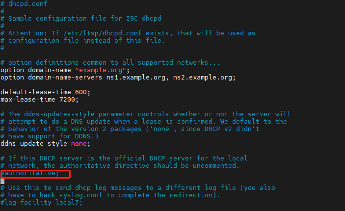
Task: Click /etc/ltsp/dhcpd.conf path in the comment
Action: [102, 33]
